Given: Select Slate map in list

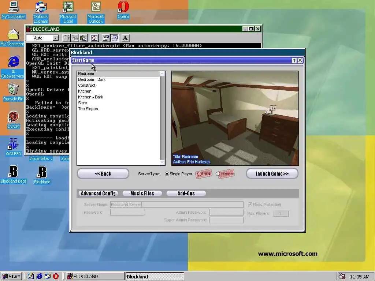Looking at the screenshot, I should click(x=118, y=103).
